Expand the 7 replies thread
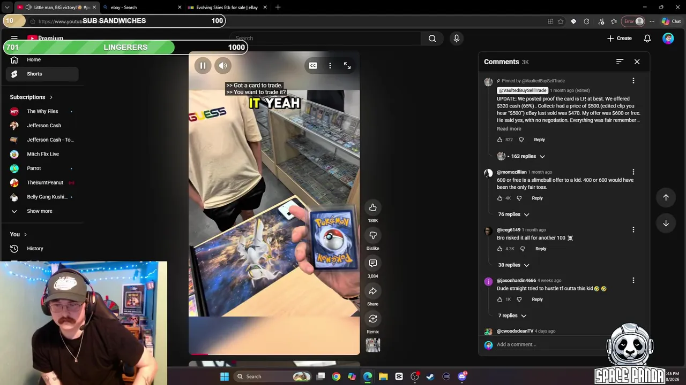 [x=512, y=315]
